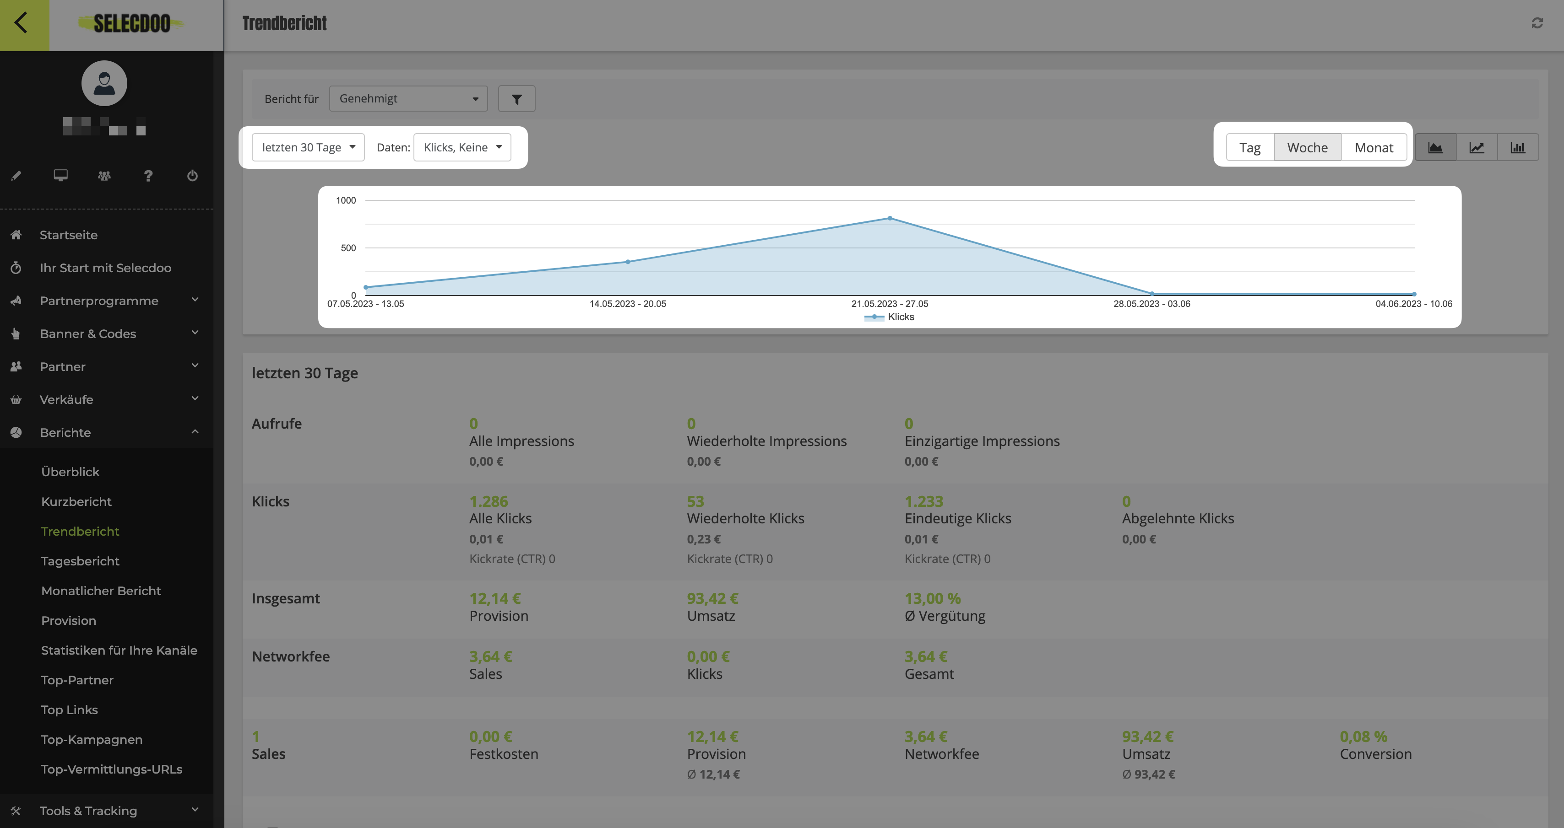This screenshot has height=828, width=1564.
Task: Click the tools icon beside Tools & Tracking
Action: pos(16,811)
